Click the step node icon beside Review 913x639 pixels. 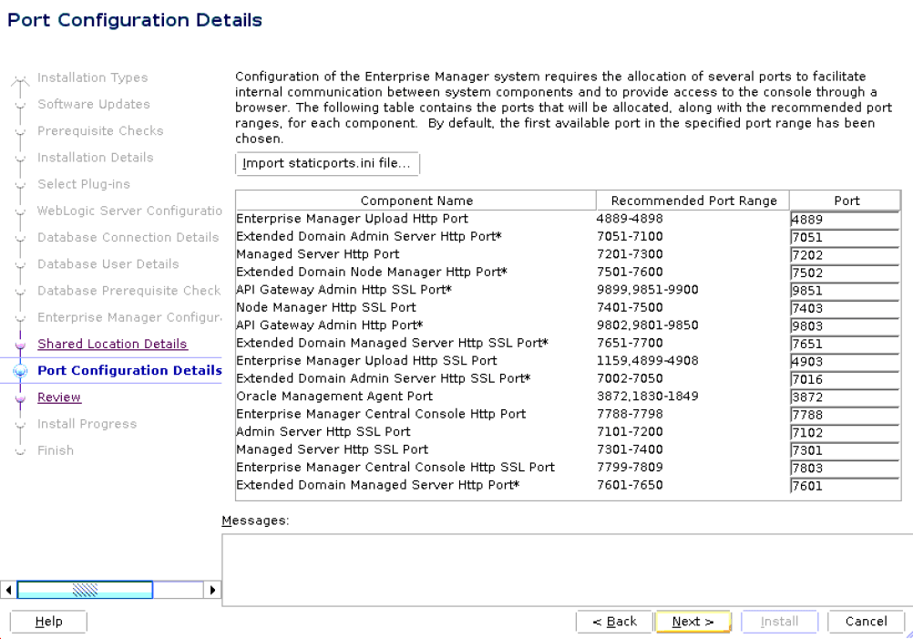click(20, 397)
